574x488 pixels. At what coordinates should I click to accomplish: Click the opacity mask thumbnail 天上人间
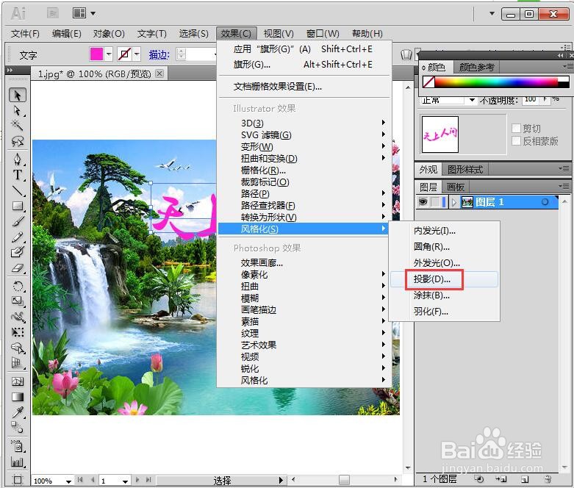pos(440,134)
